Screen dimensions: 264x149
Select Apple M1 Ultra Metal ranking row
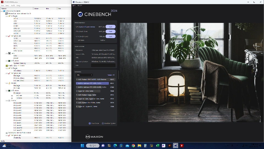pos(95,91)
